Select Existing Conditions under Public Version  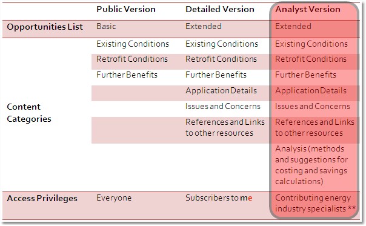coord(132,44)
